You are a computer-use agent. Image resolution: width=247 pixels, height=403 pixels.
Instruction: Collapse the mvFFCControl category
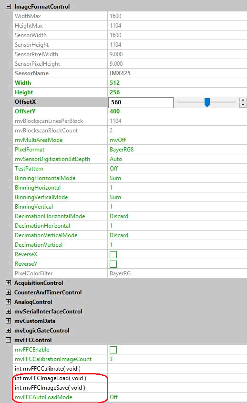(x=8, y=340)
